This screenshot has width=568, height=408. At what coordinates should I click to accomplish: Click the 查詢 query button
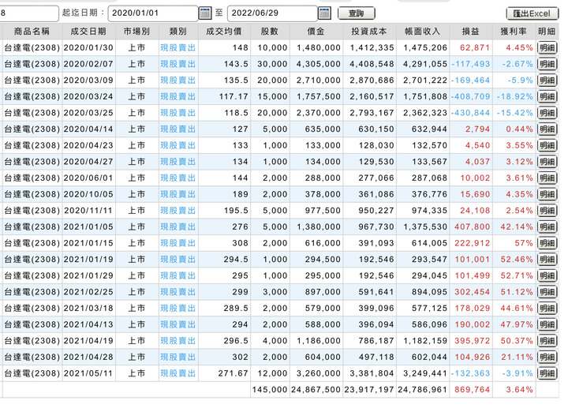(356, 13)
